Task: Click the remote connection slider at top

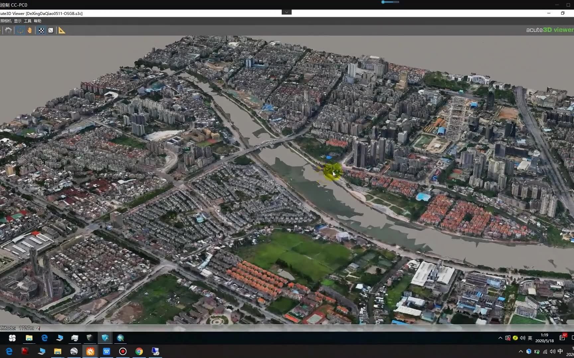Action: pos(390,2)
